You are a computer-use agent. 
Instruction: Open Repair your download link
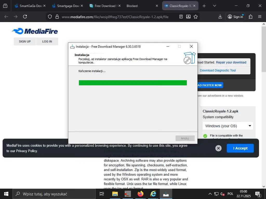[x=231, y=62]
